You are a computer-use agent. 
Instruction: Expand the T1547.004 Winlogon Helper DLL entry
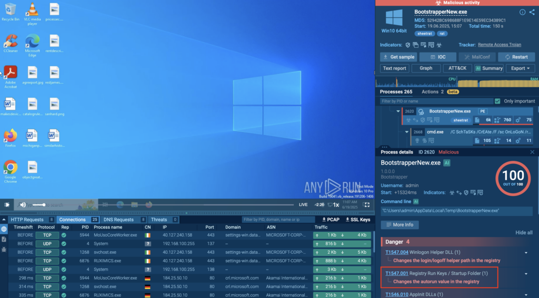coord(525,253)
